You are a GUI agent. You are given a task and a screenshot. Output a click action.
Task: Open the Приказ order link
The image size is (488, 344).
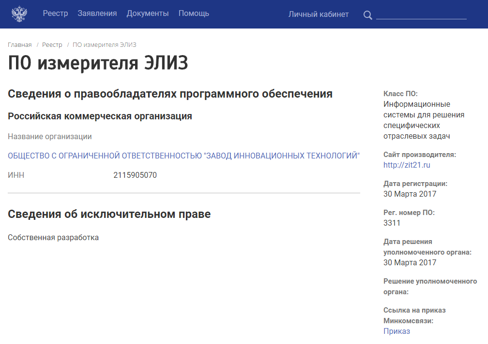[x=396, y=331]
